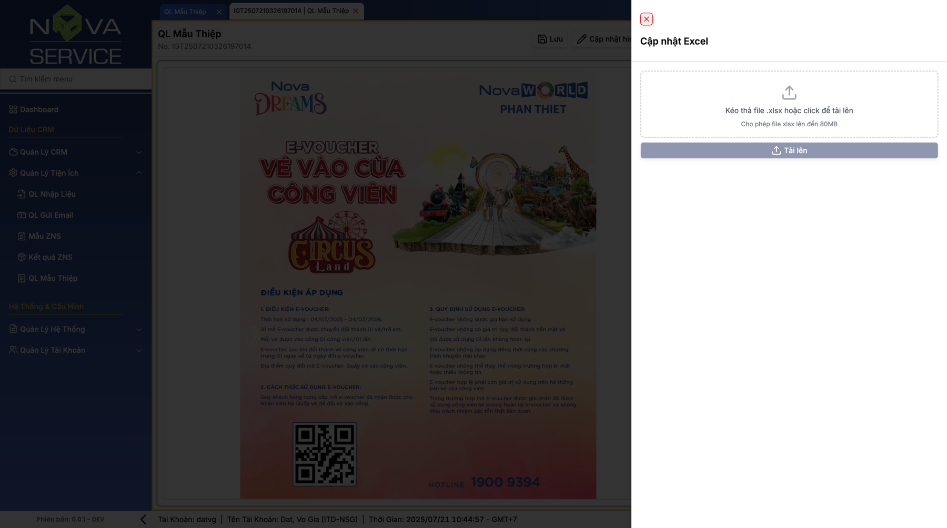Click the Lưu save button
The height and width of the screenshot is (528, 947).
[550, 39]
